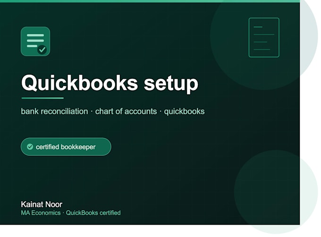Click the checkmark in certified bookkeeper badge

pyautogui.click(x=30, y=147)
